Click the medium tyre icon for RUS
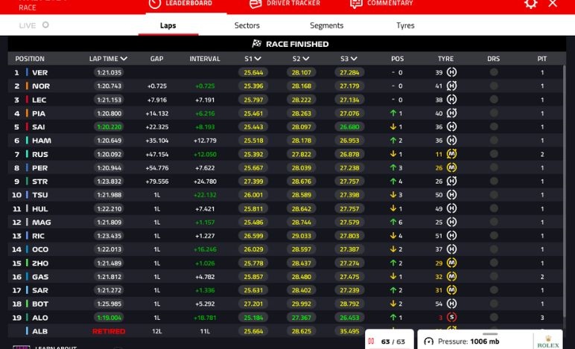Screen dimensions: 575x349 pyautogui.click(x=451, y=154)
